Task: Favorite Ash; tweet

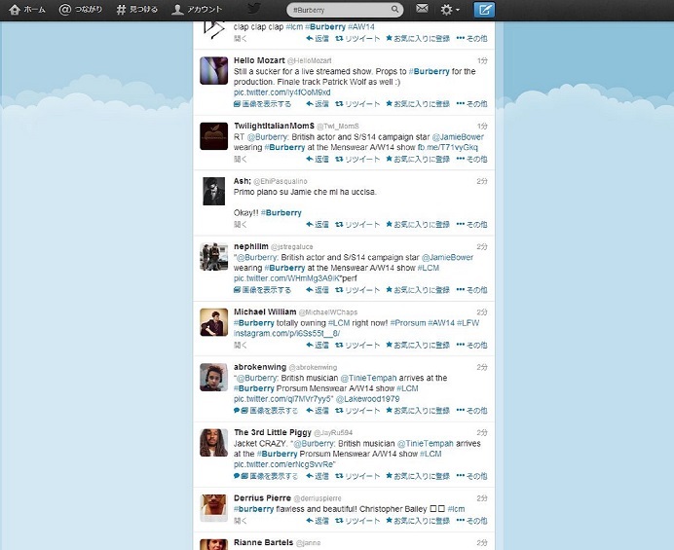Action: (418, 224)
